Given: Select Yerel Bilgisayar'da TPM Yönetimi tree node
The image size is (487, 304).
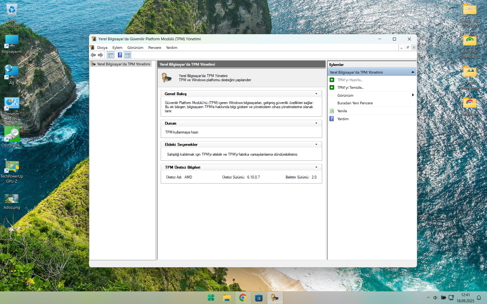Looking at the screenshot, I should [121, 64].
